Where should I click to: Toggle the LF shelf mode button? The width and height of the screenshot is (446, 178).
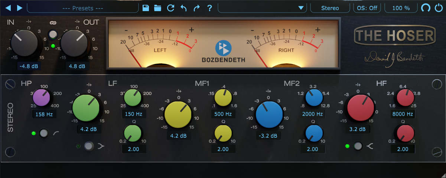pyautogui.click(x=89, y=146)
